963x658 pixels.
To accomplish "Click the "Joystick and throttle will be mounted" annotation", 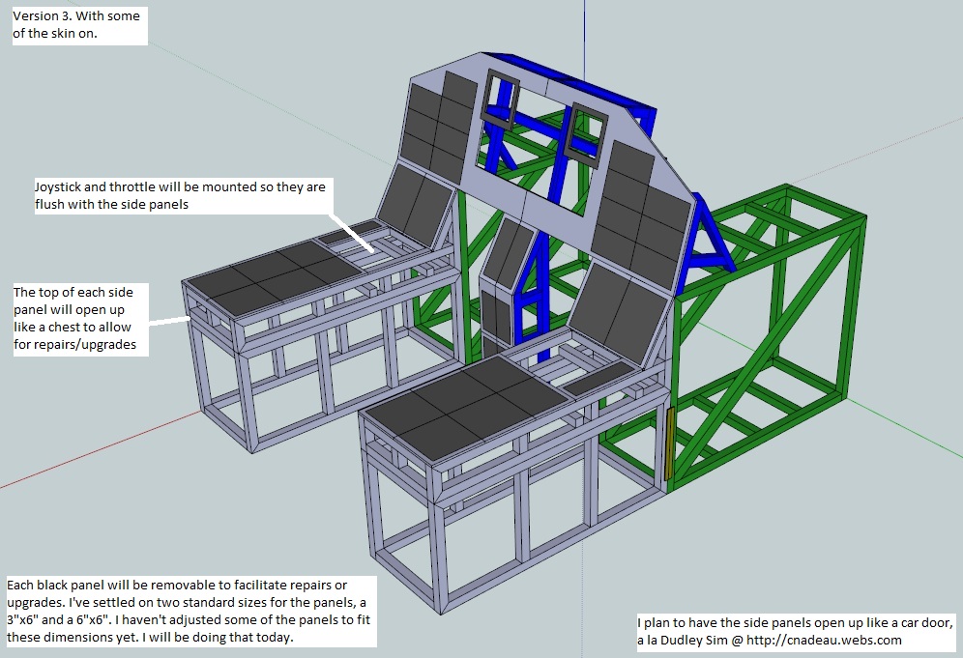I will tap(183, 196).
